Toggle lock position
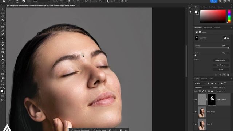This screenshot has width=233, height=131. click(x=206, y=91)
